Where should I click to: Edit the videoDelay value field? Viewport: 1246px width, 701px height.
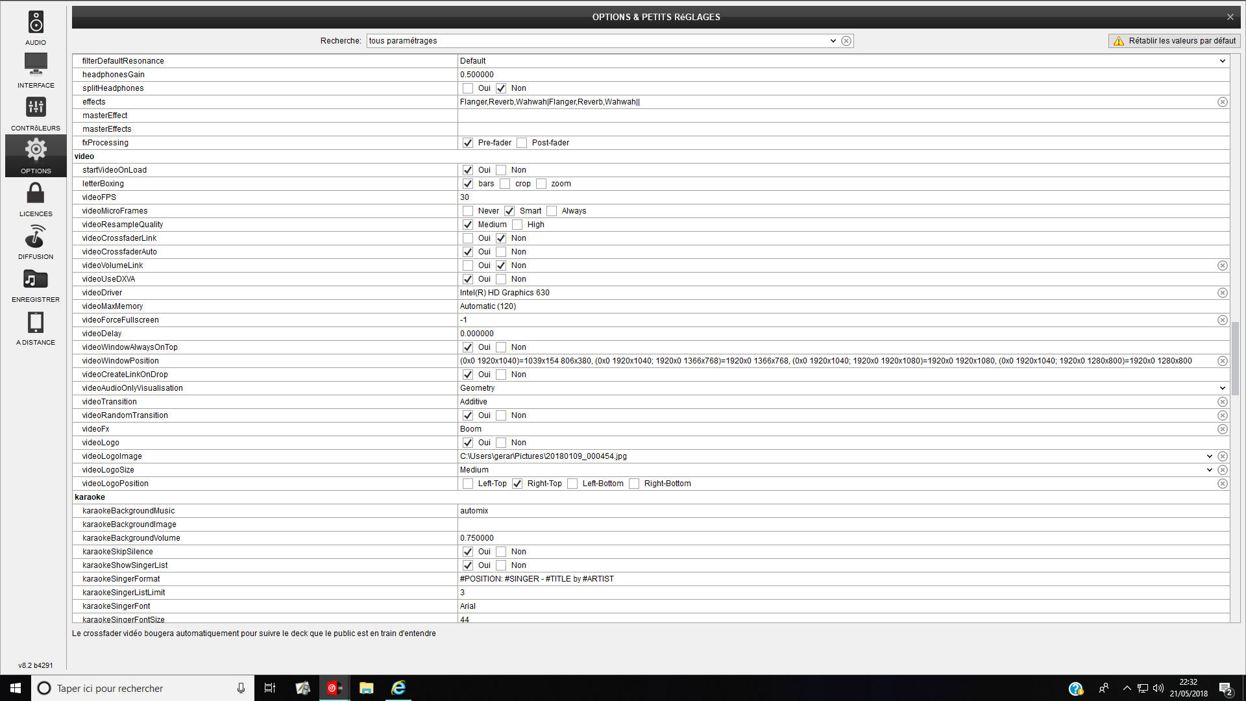click(x=843, y=334)
